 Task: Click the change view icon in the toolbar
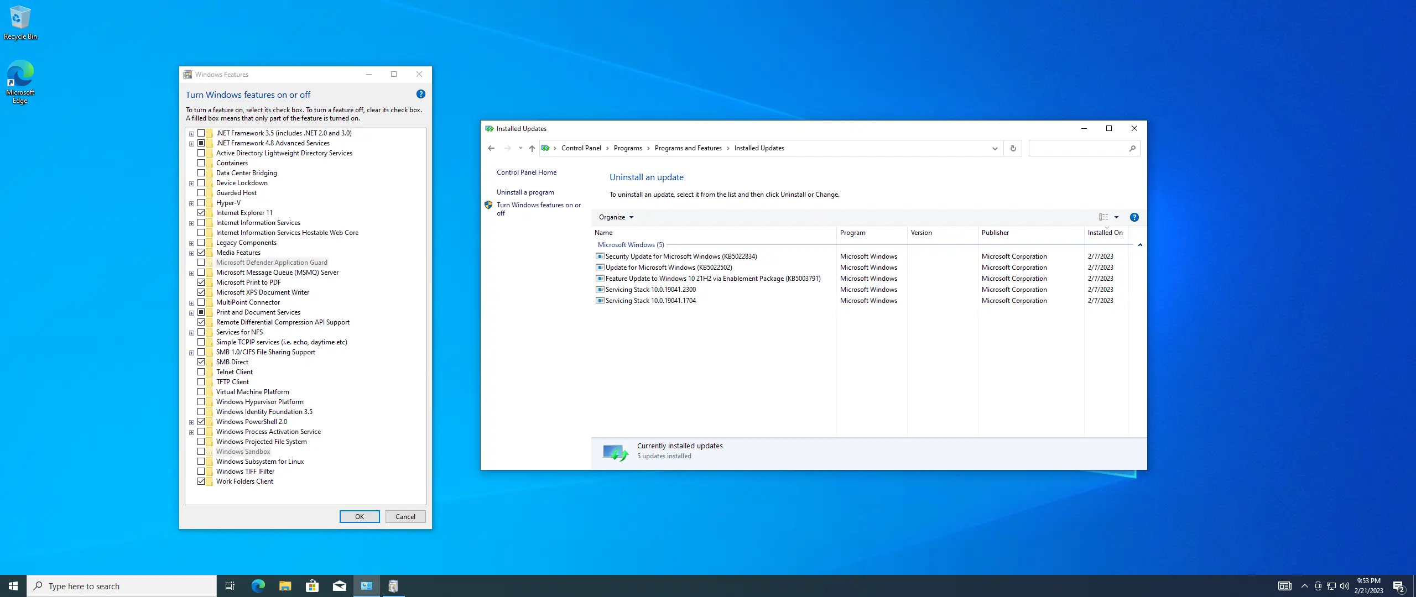[1103, 217]
